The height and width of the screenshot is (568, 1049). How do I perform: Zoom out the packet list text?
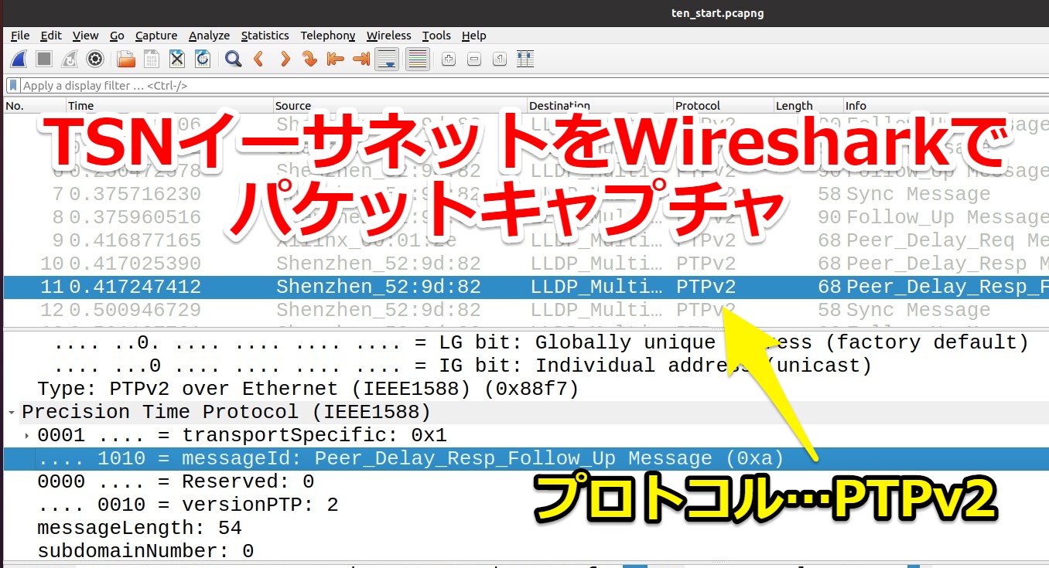point(473,59)
